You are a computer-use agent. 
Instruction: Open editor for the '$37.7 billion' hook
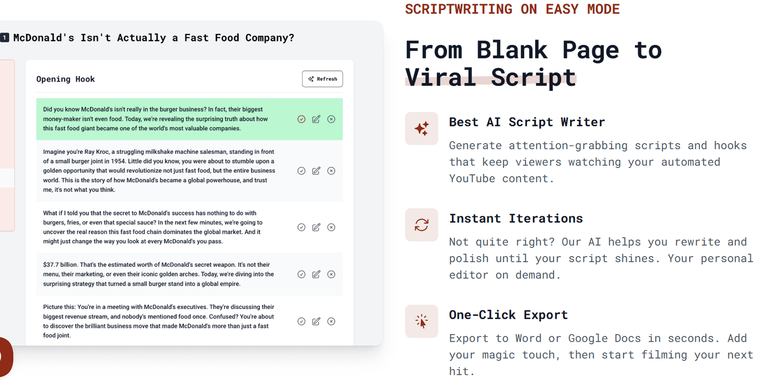coord(316,274)
